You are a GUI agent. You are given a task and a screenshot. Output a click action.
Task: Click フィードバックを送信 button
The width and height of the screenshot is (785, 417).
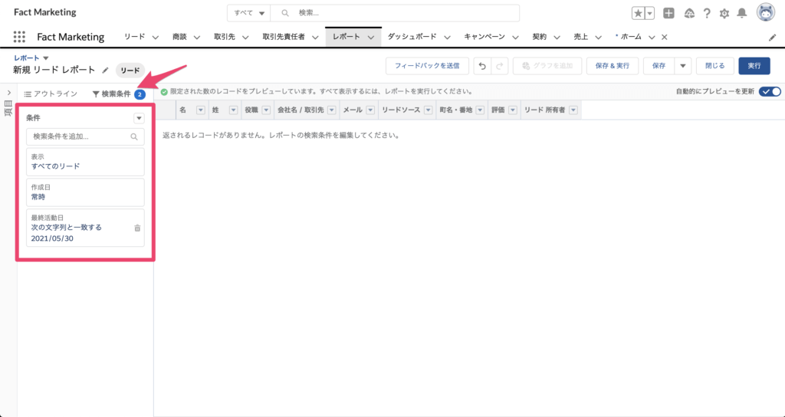pyautogui.click(x=427, y=66)
